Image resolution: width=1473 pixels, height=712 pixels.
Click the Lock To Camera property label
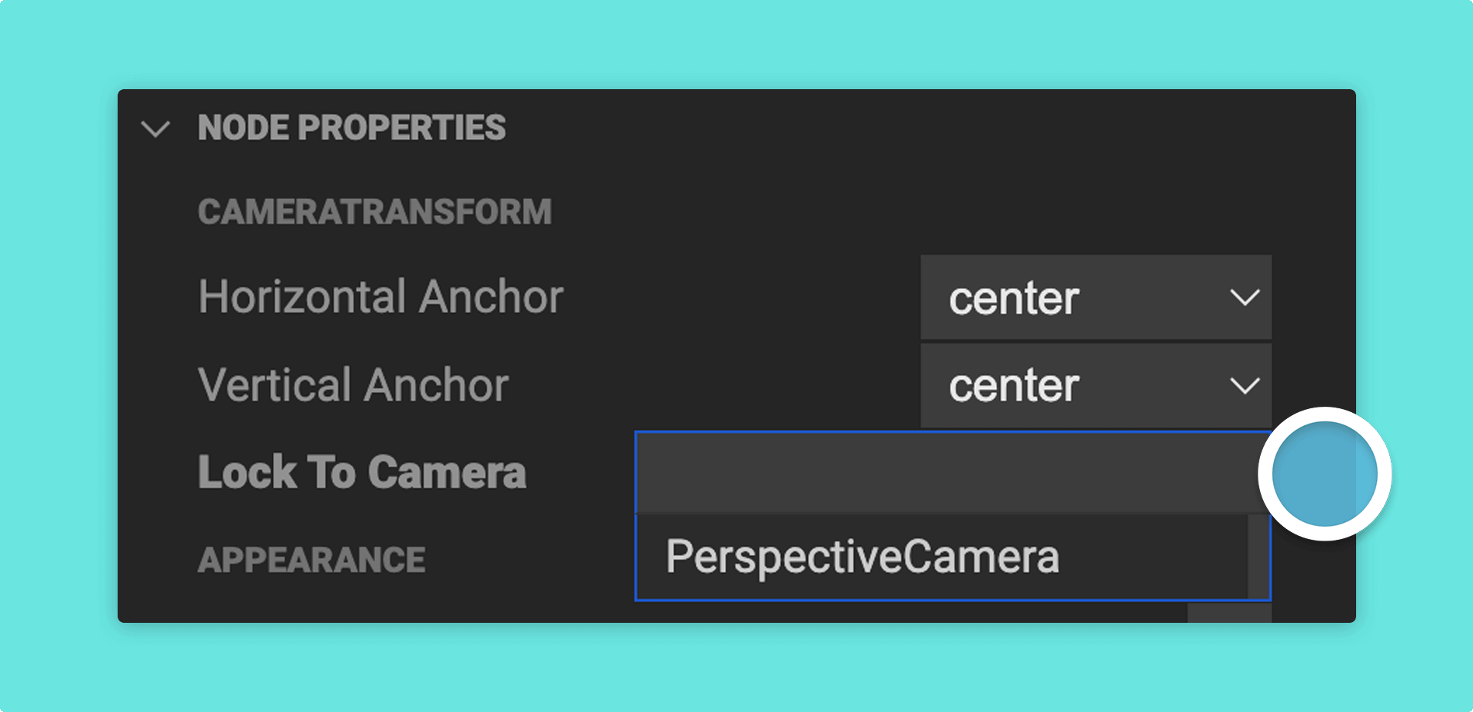point(362,472)
